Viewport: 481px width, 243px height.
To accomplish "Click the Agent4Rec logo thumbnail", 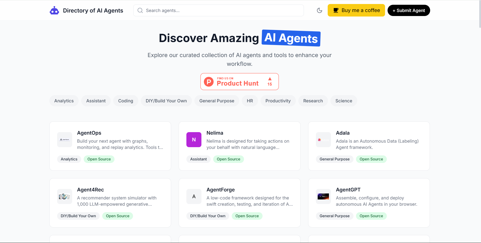I will 65,196.
